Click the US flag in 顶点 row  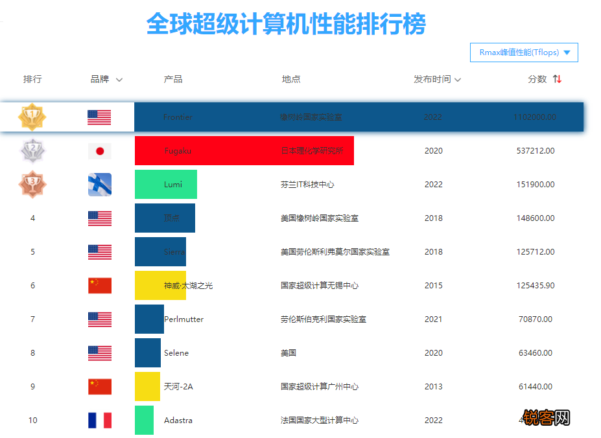(100, 218)
